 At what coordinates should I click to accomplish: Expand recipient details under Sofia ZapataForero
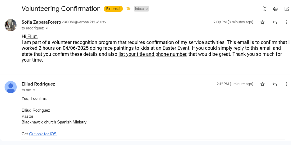[x=47, y=28]
